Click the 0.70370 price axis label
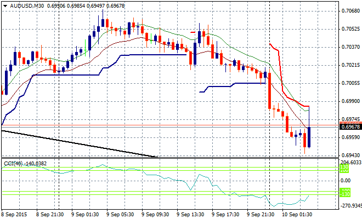The width and height of the screenshot is (362, 219). tap(350, 47)
